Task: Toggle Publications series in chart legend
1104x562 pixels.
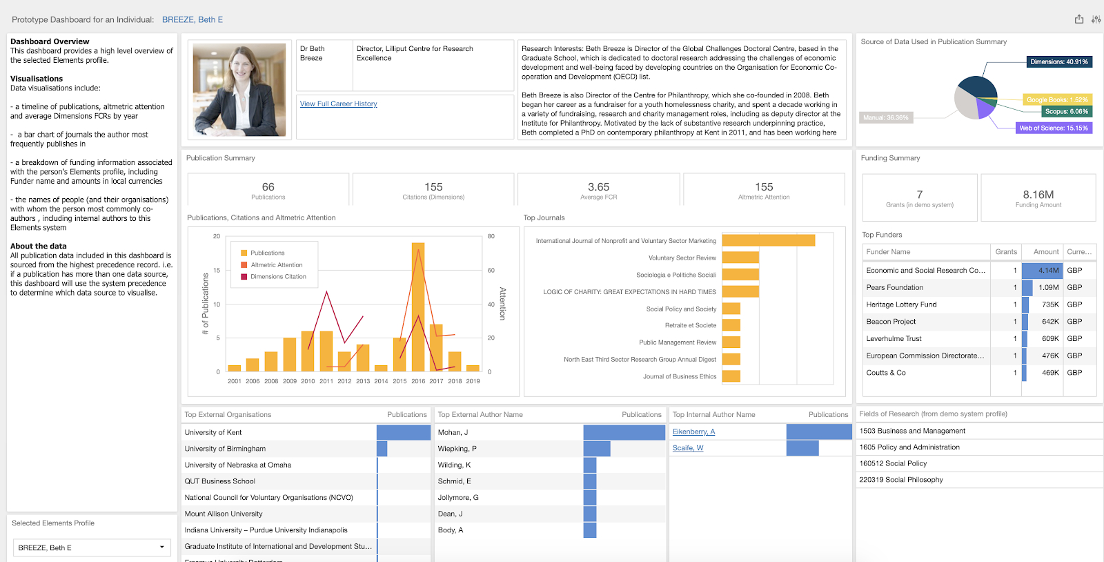Action: click(267, 253)
